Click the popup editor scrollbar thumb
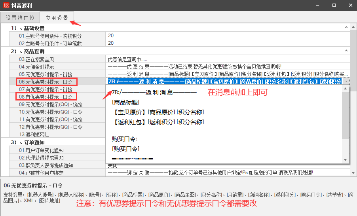Viewport: 357px width, 216px height. tap(346, 115)
